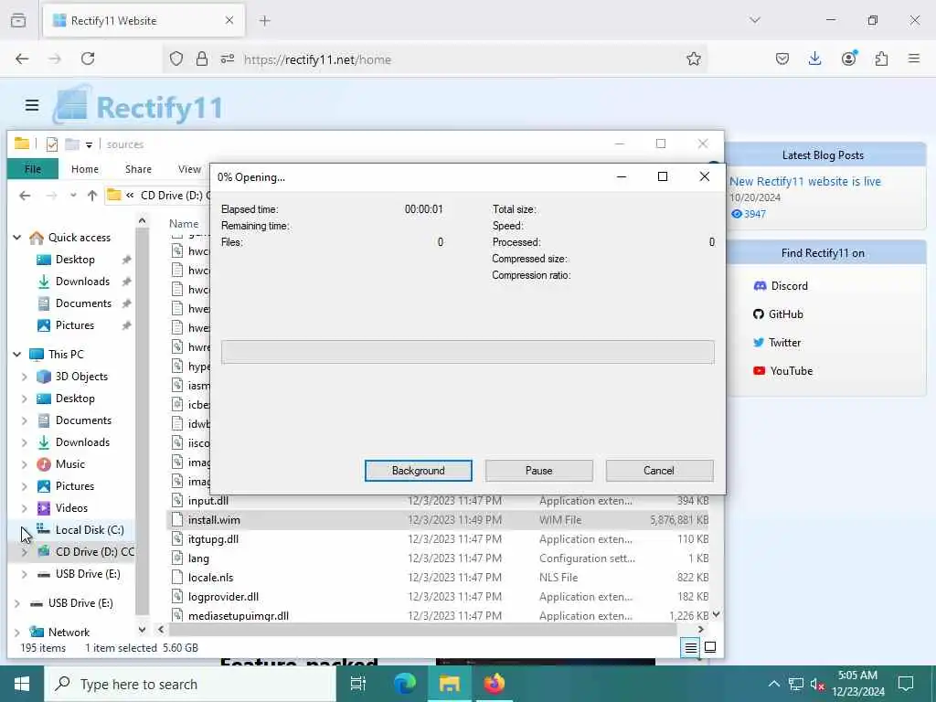This screenshot has width=936, height=702.
Task: Switch to Firefox on taskbar
Action: point(495,684)
